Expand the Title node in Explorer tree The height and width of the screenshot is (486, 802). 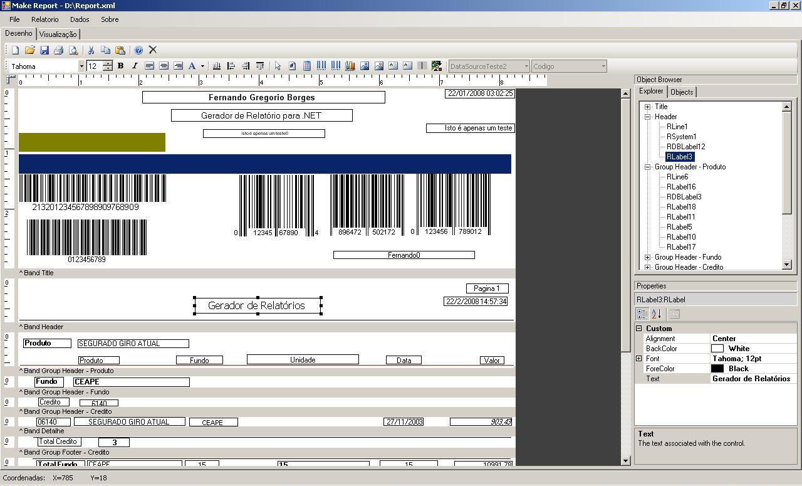click(647, 107)
